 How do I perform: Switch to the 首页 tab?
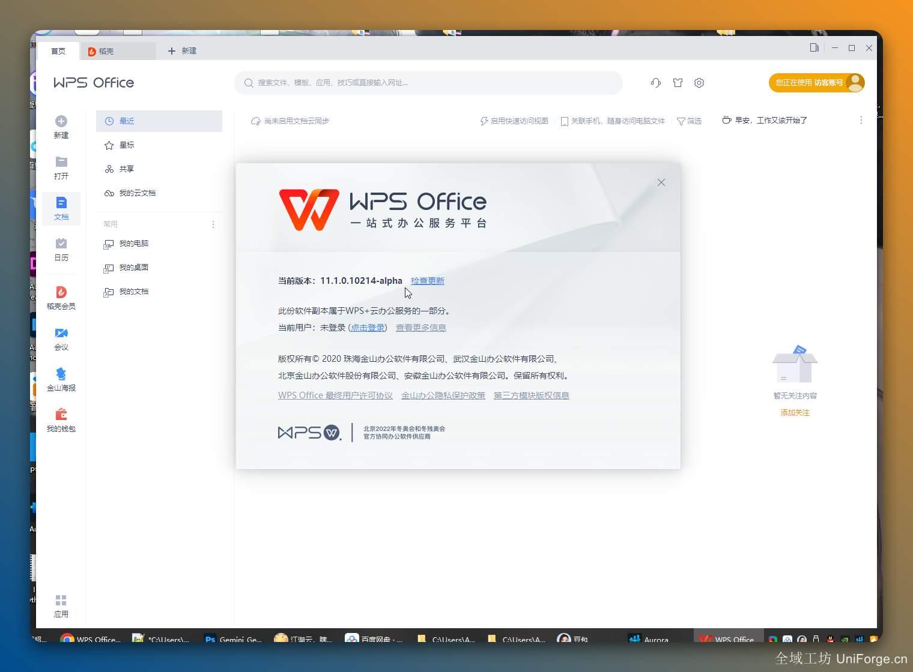[x=58, y=51]
